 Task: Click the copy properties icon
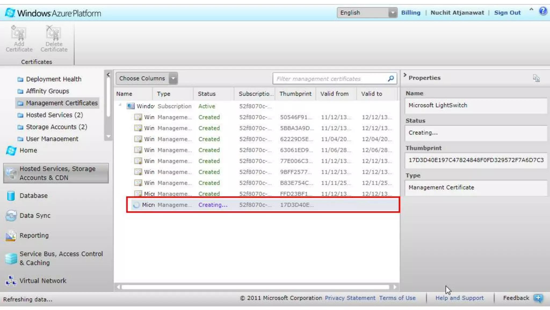[536, 78]
